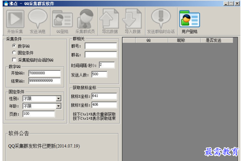The image size is (241, 161).
Task: Click the penguin icon in title bar
Action: (x=6, y=3)
